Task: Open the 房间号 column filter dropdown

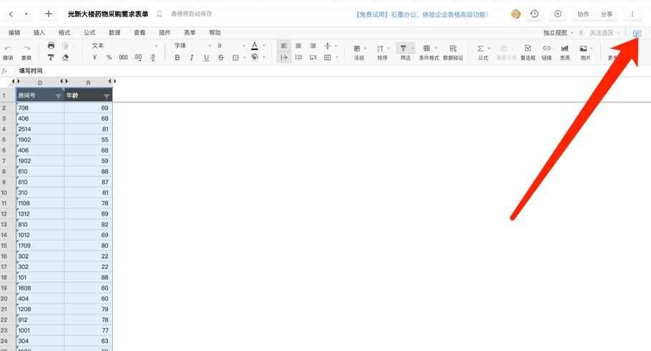Action: click(x=59, y=96)
